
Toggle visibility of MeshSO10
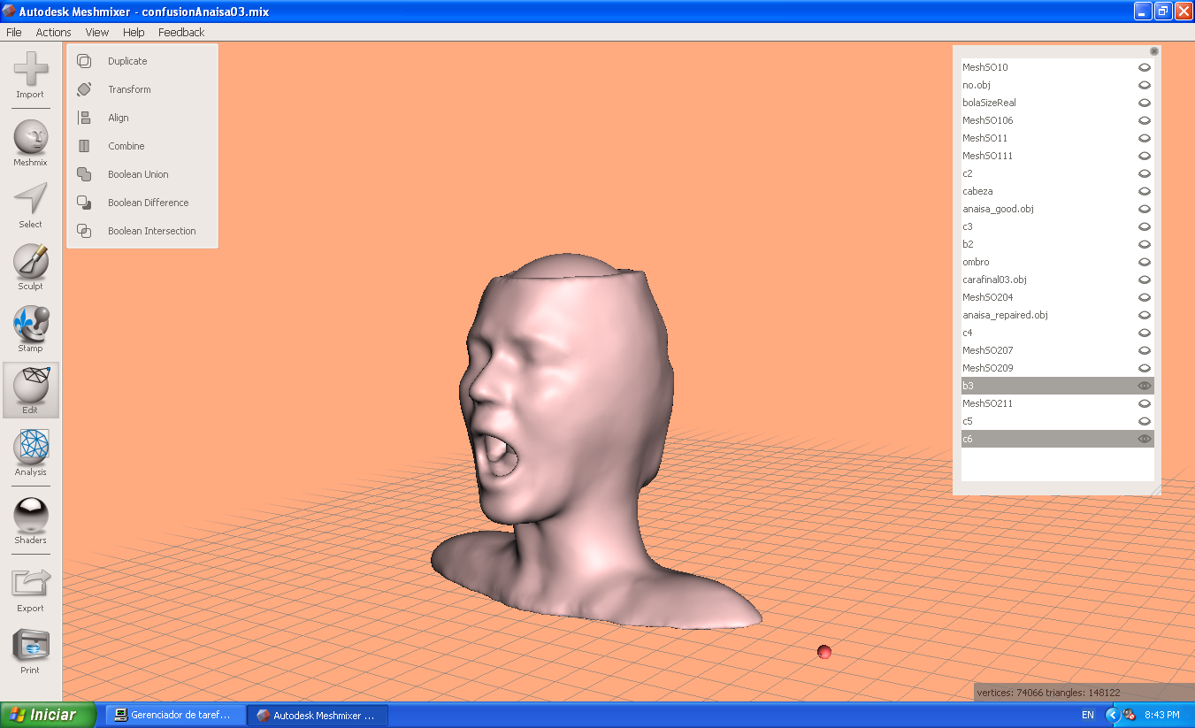click(x=1144, y=67)
